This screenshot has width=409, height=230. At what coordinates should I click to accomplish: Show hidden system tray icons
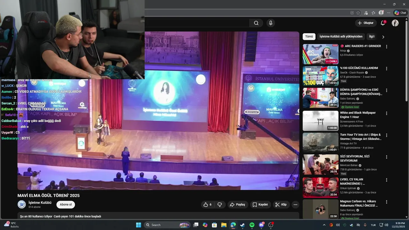point(324,225)
